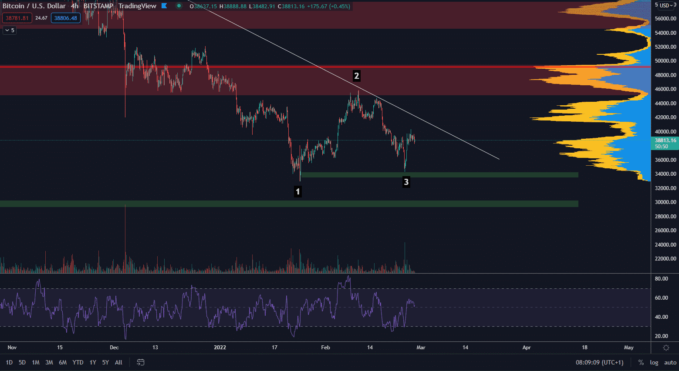Open the Go to date calendar icon
This screenshot has height=371, width=679.
coord(140,362)
